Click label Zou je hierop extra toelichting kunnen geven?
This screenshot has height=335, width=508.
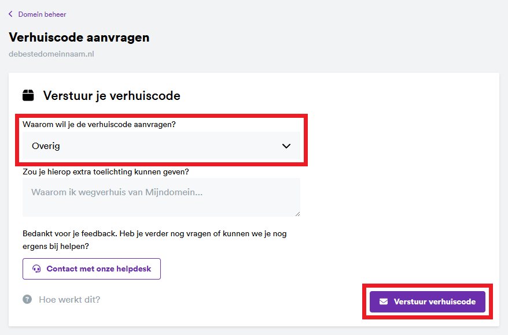pos(106,172)
